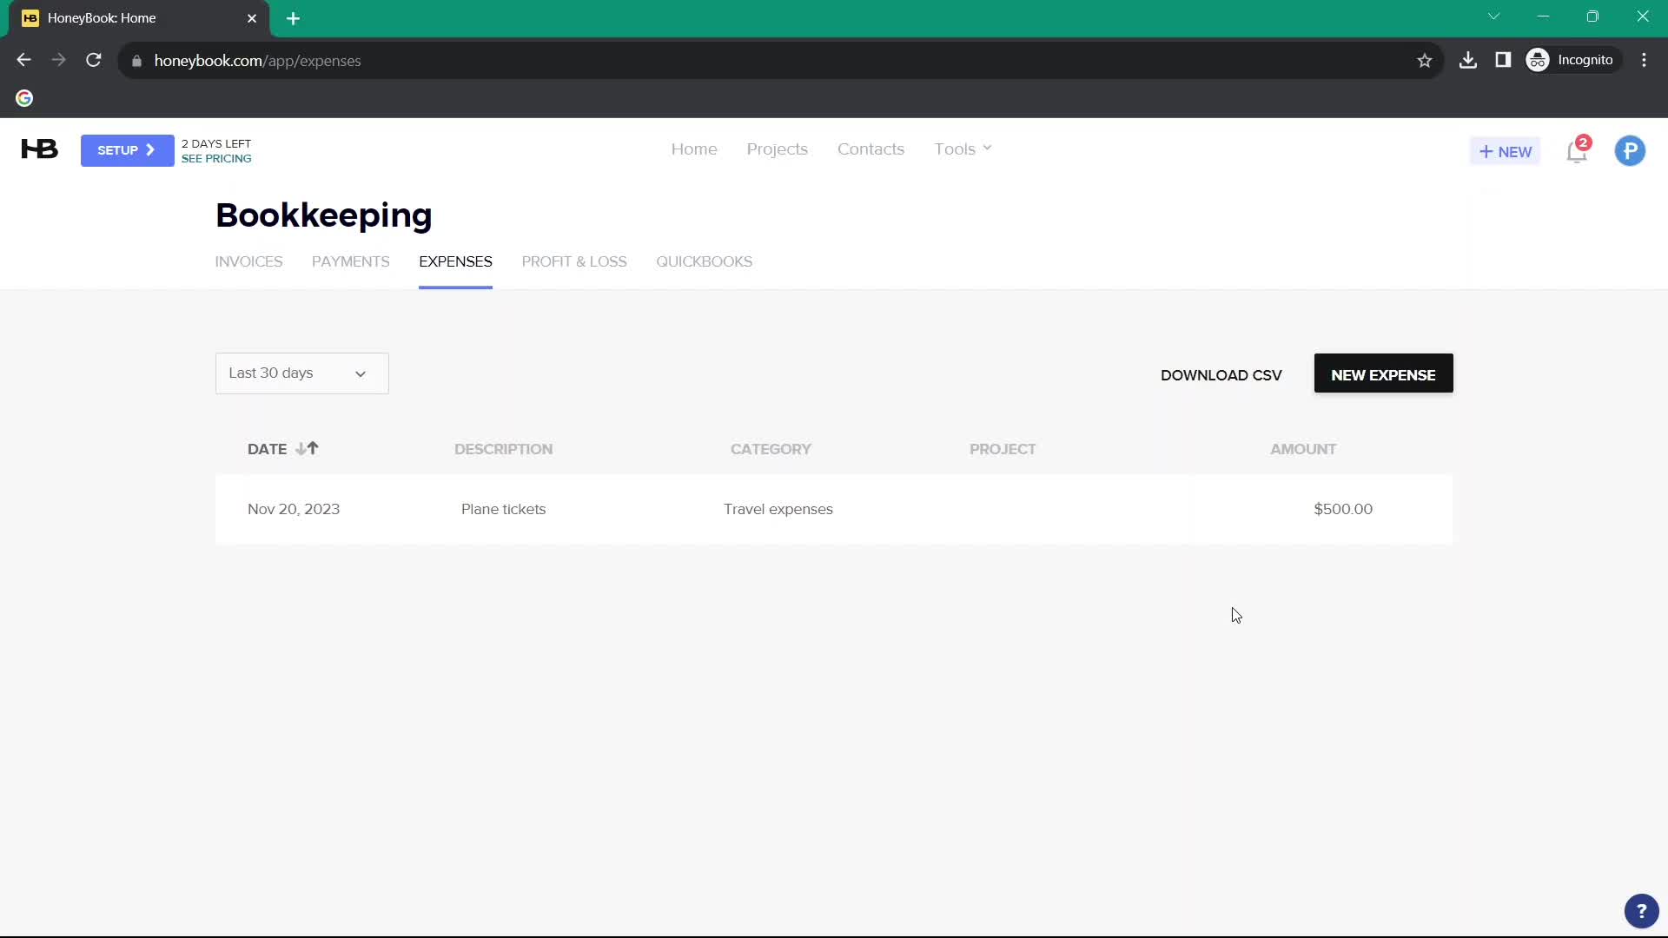Screen dimensions: 1668x938
Task: Open the Profit & Loss tab
Action: pyautogui.click(x=574, y=261)
